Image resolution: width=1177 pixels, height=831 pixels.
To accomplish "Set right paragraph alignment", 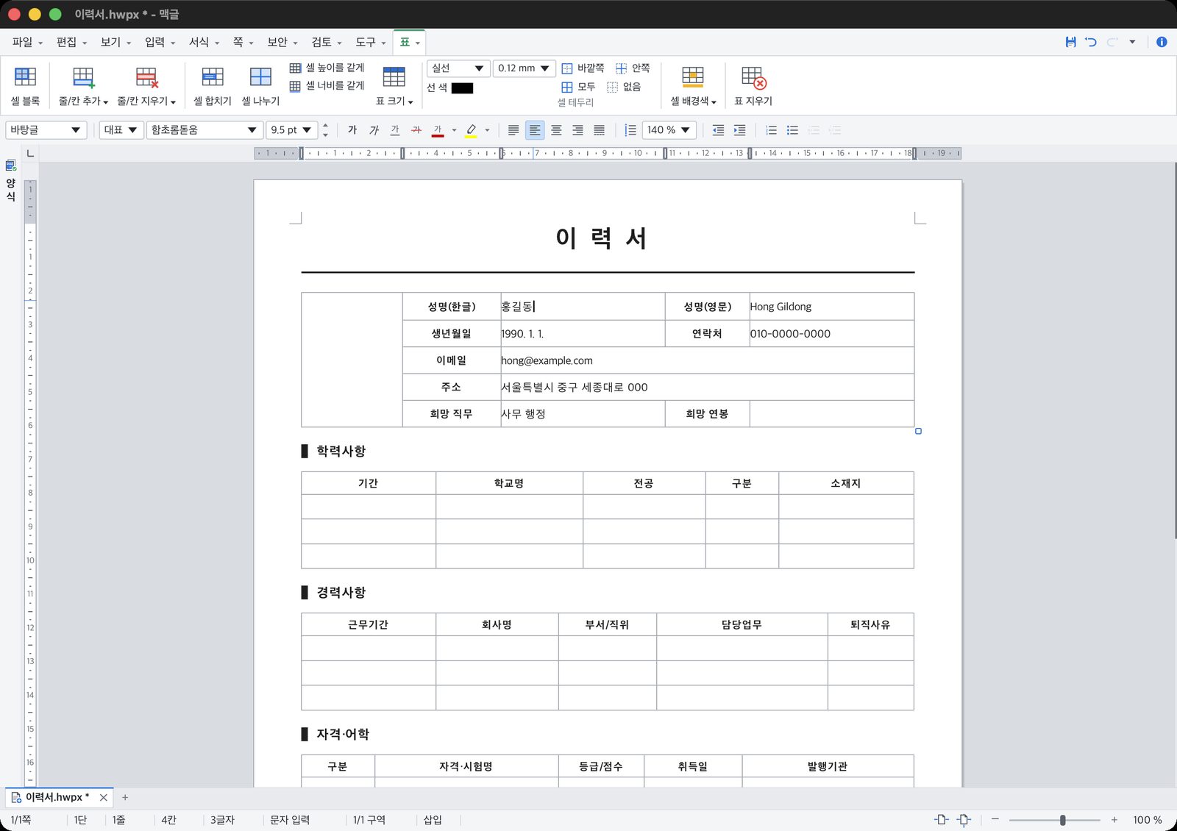I will pyautogui.click(x=577, y=130).
